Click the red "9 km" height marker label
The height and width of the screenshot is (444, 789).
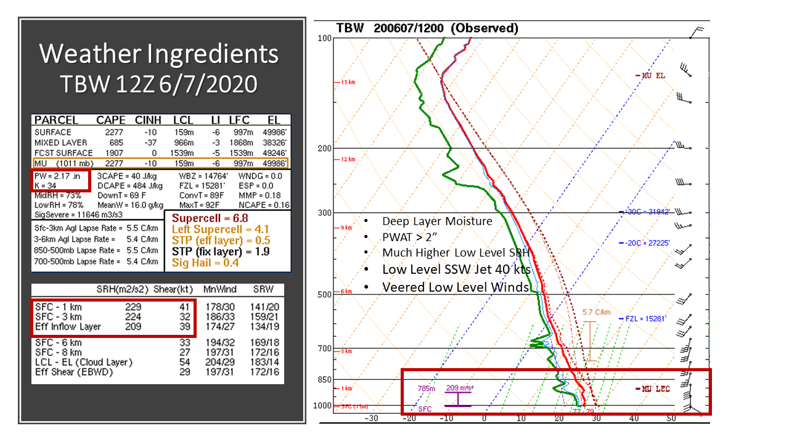coord(346,228)
